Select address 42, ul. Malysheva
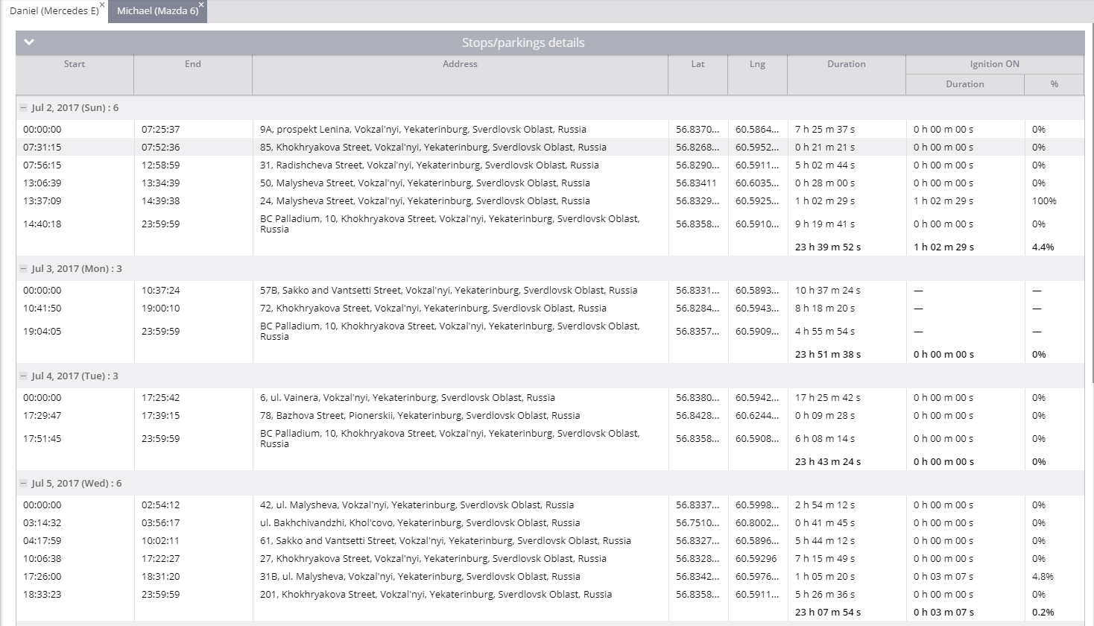The width and height of the screenshot is (1094, 626). tap(417, 505)
